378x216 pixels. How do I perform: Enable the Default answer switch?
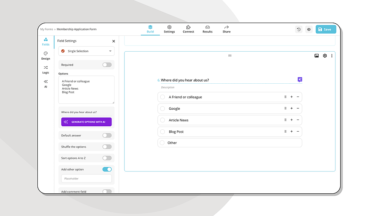pos(107,135)
